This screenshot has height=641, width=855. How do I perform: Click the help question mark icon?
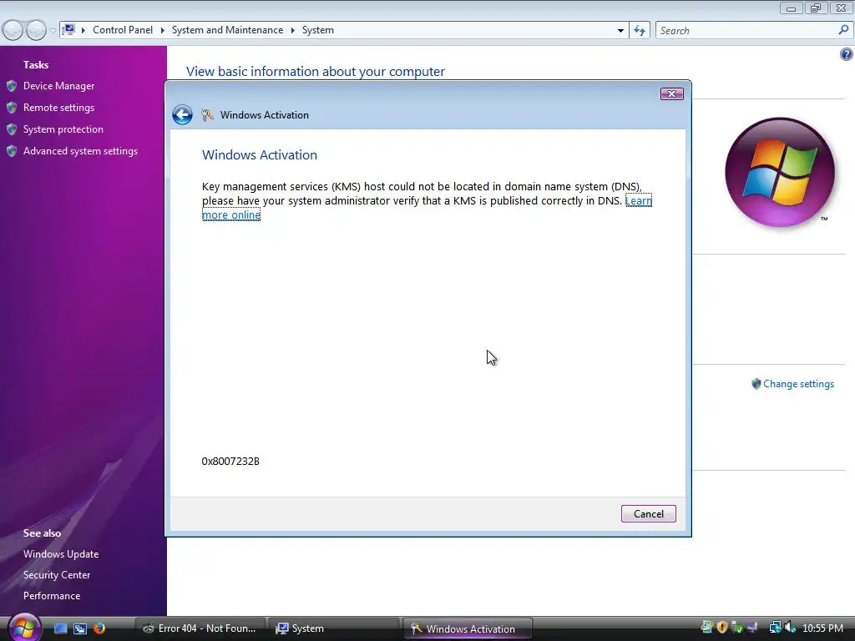847,54
